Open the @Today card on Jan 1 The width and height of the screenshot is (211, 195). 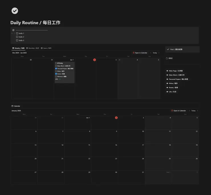coord(65,72)
